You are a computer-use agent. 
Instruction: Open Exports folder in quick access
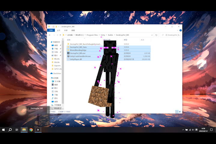56,66
